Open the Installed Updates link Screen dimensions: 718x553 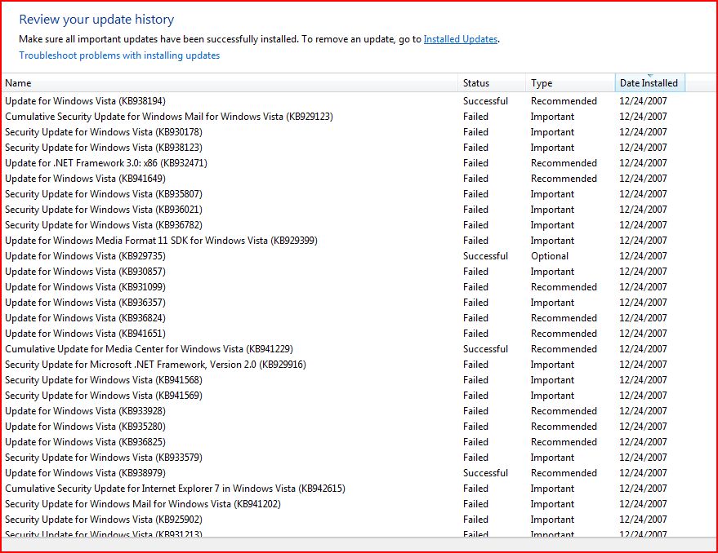tap(460, 39)
